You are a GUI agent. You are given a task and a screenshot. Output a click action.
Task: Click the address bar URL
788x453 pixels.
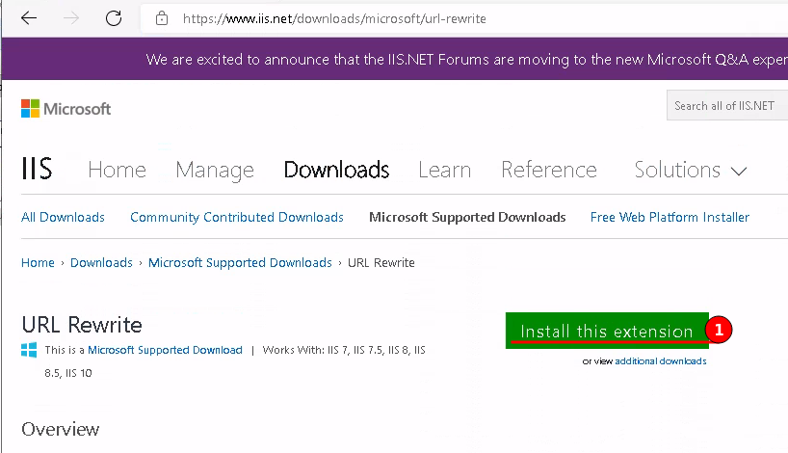pyautogui.click(x=334, y=18)
